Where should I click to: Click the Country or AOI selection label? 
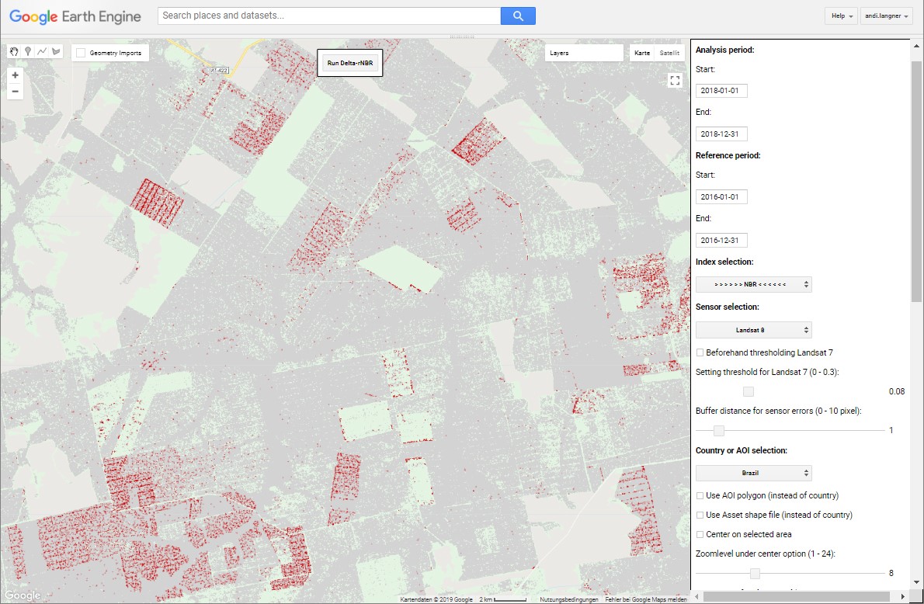pos(742,450)
